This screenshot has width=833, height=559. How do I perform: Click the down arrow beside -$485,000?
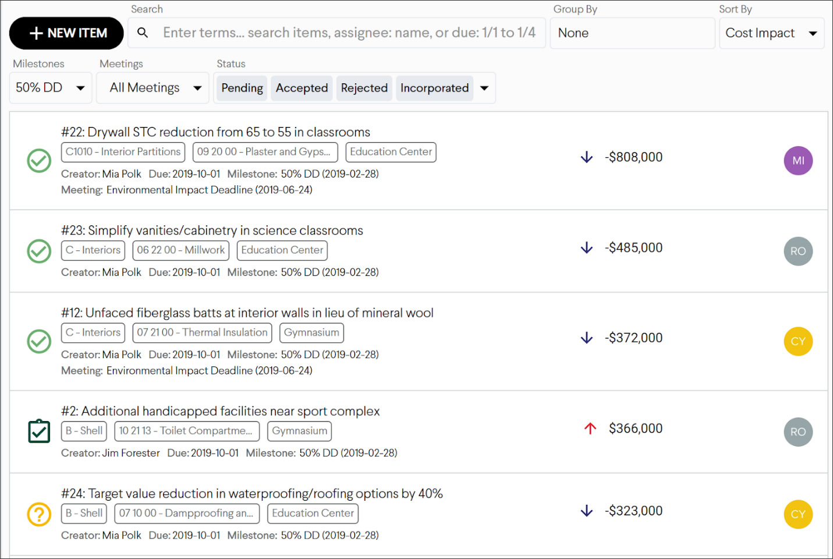point(587,247)
